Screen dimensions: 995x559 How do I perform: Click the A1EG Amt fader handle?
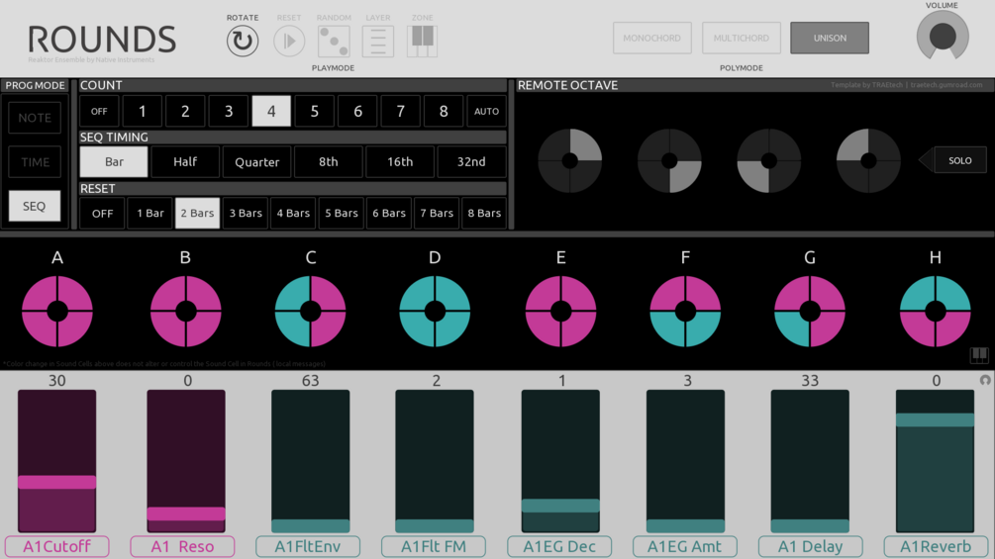(685, 525)
